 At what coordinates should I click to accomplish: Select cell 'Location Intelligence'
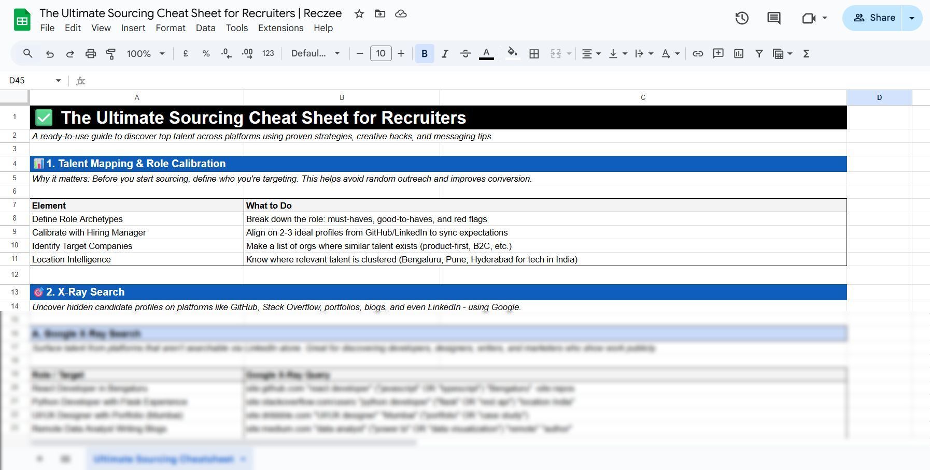(137, 259)
